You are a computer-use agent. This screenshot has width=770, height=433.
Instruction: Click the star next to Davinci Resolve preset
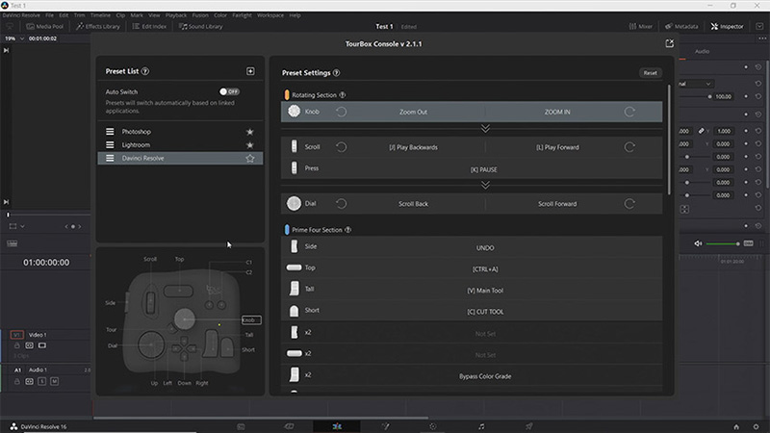(x=250, y=158)
